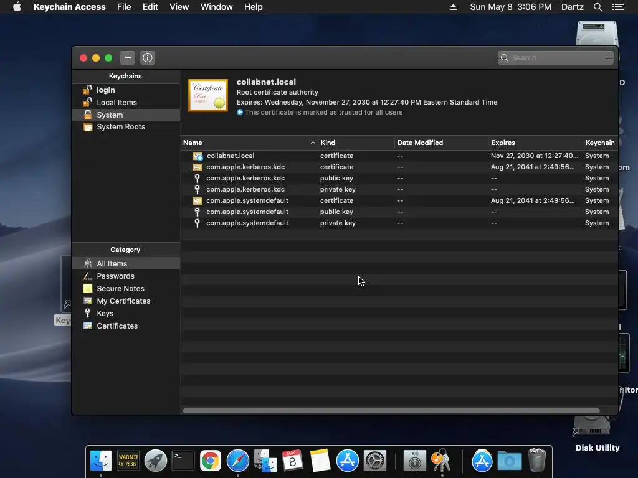Select com.apple.systemdefault public key row
The height and width of the screenshot is (478, 638).
(399, 212)
